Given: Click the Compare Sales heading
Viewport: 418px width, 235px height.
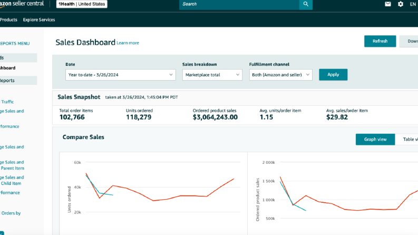Looking at the screenshot, I should point(83,137).
